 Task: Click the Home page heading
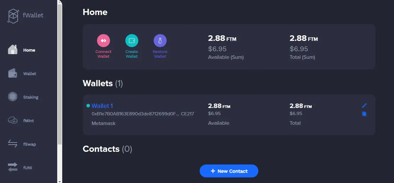pos(95,12)
